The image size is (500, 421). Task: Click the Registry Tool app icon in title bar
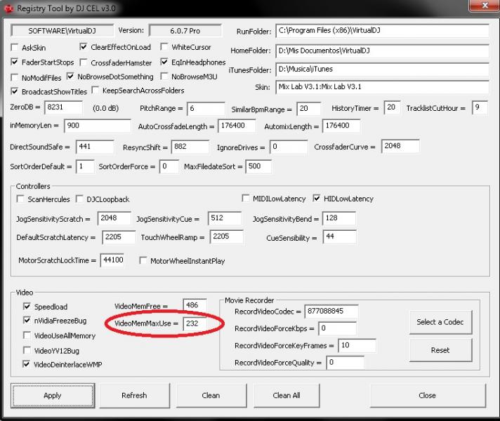tap(8, 8)
